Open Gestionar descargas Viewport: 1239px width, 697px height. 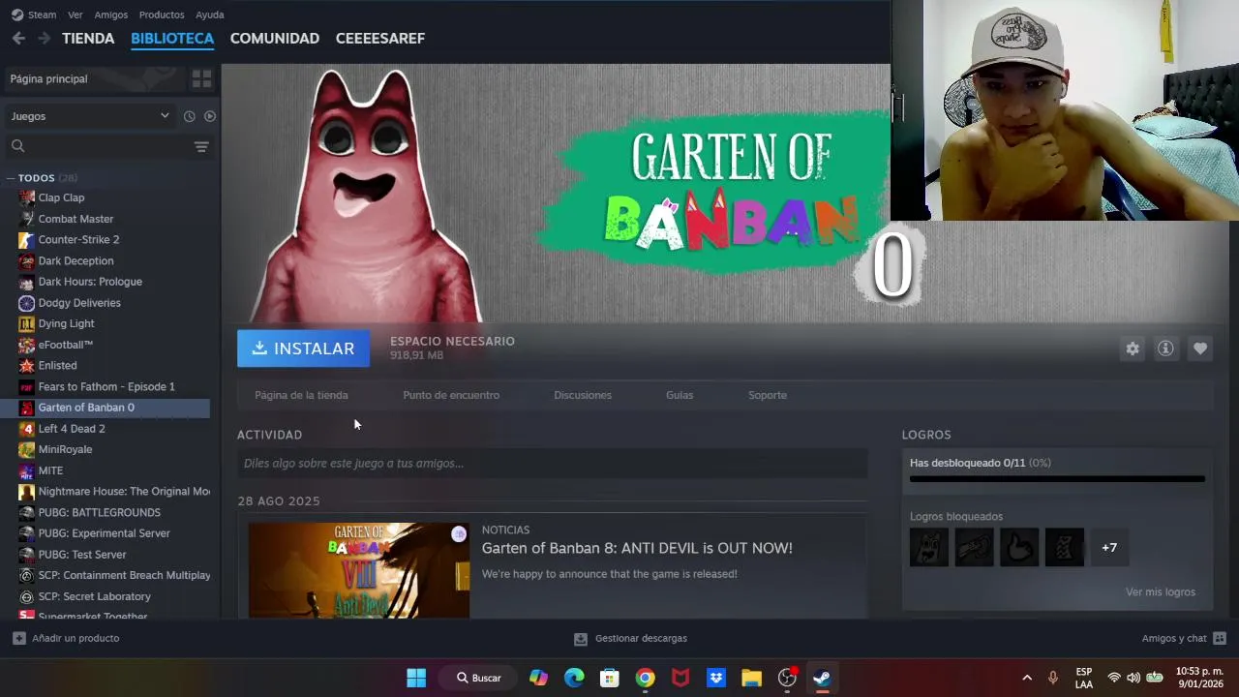[630, 638]
